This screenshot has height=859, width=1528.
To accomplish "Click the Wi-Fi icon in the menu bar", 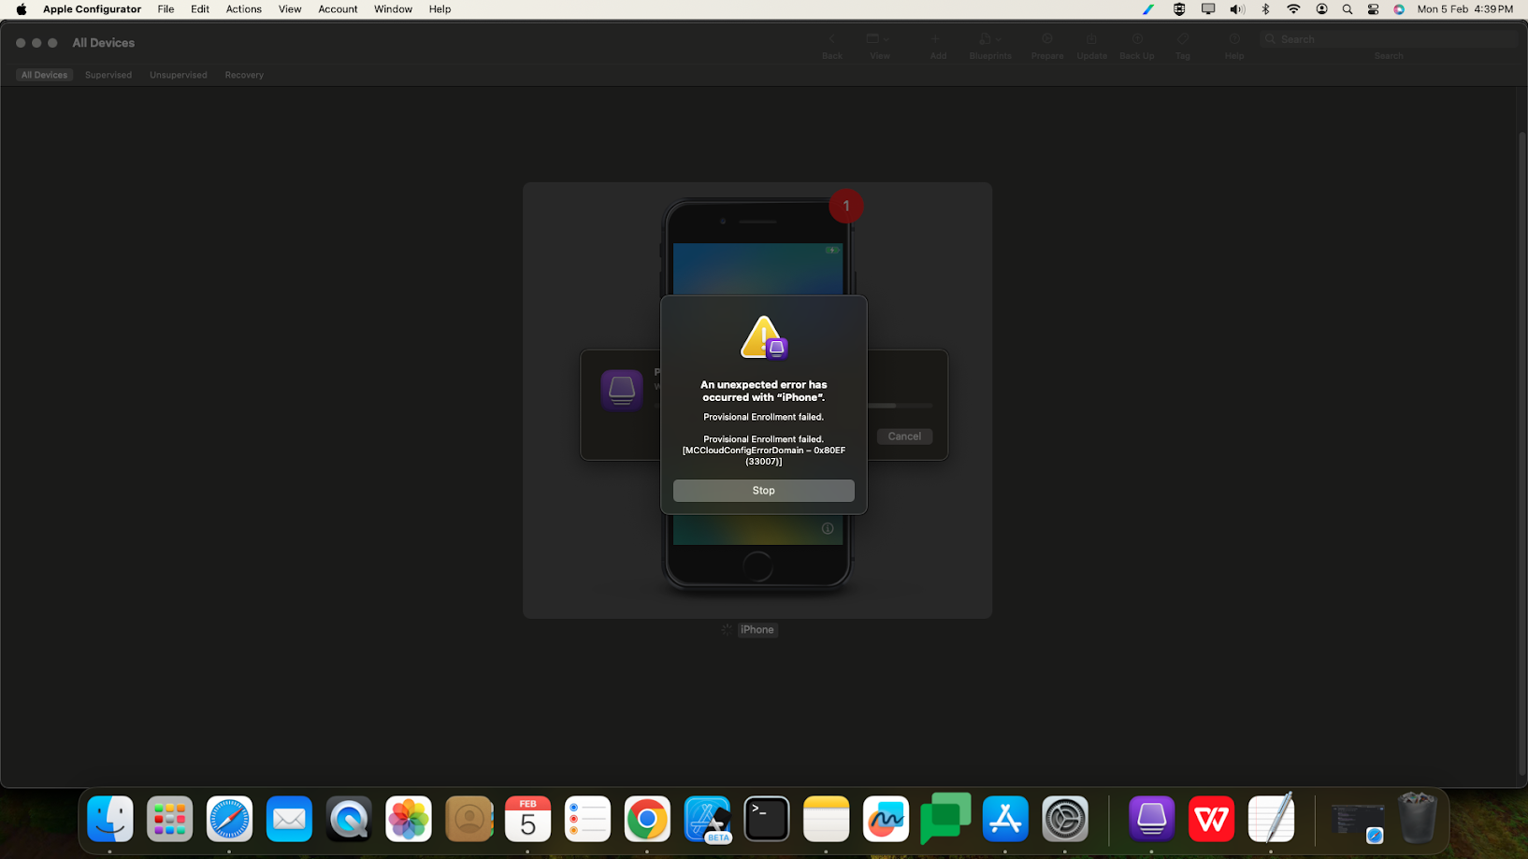I will coord(1293,9).
